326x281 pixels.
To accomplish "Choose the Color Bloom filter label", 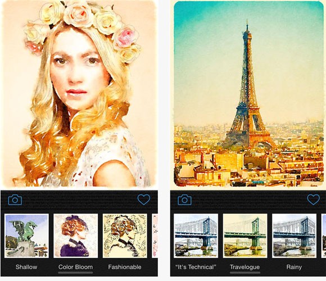I will tap(76, 267).
